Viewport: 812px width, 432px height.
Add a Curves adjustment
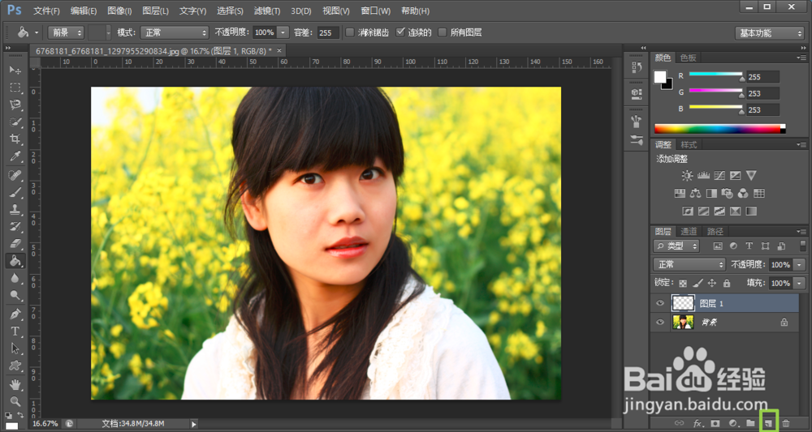coord(719,176)
